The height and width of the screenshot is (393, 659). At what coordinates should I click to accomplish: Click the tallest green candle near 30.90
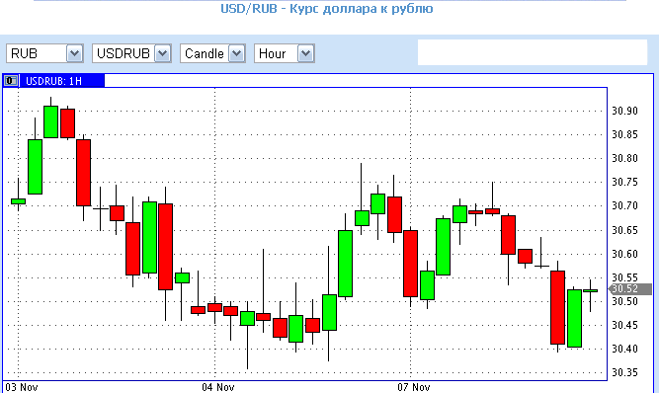pos(50,121)
